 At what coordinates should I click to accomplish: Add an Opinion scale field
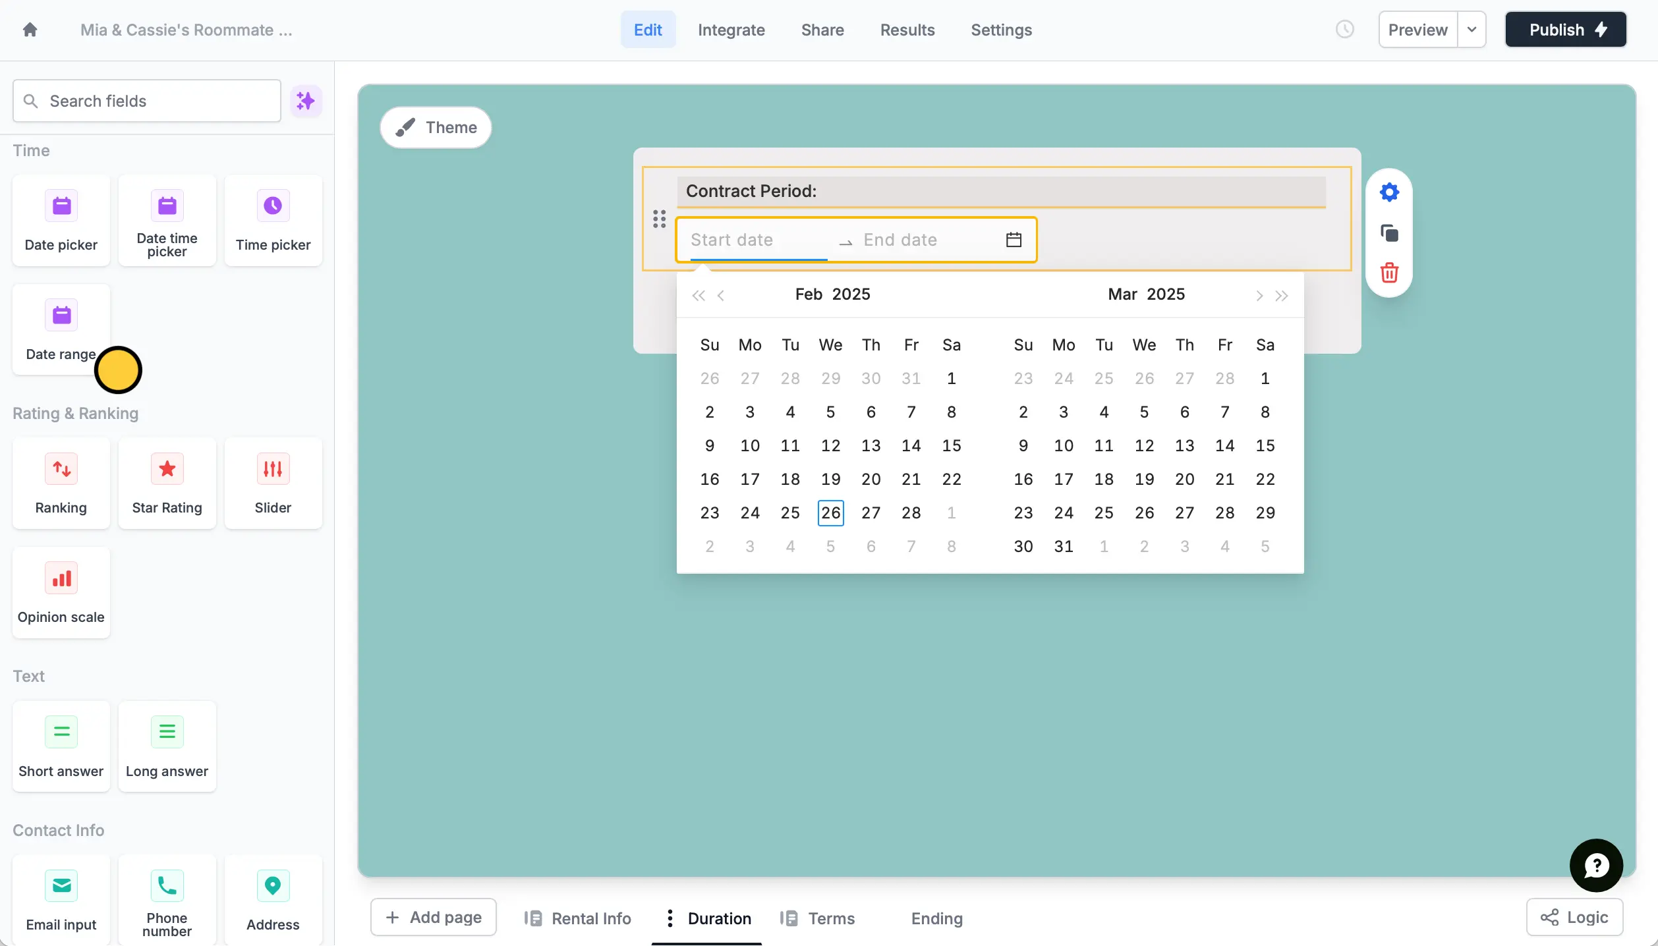coord(61,592)
